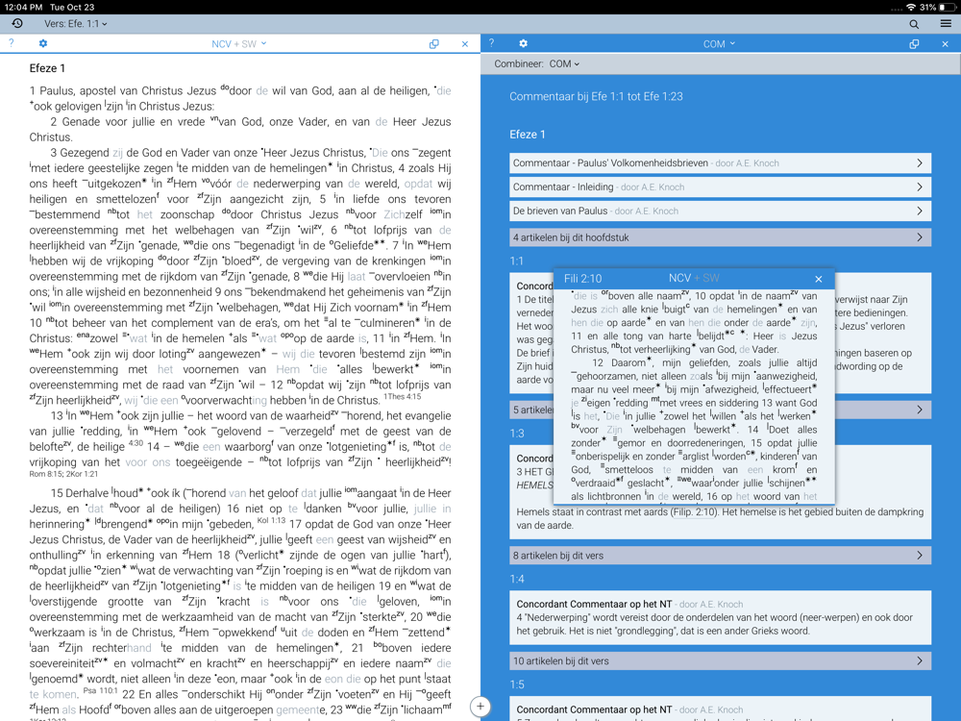
Task: Open settings gear of the left pane
Action: [43, 43]
